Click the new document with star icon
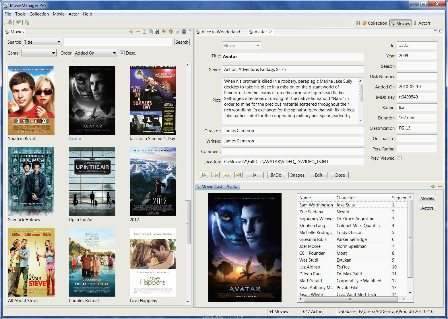 click(x=177, y=32)
